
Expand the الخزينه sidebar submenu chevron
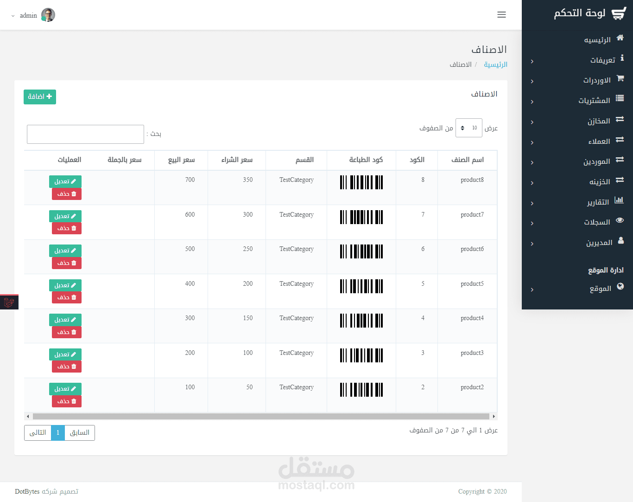pyautogui.click(x=532, y=183)
